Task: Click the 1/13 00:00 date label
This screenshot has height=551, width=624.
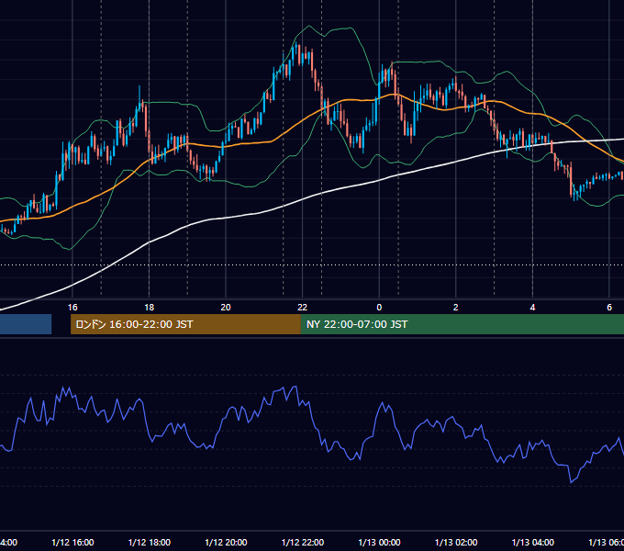Action: coord(379,542)
